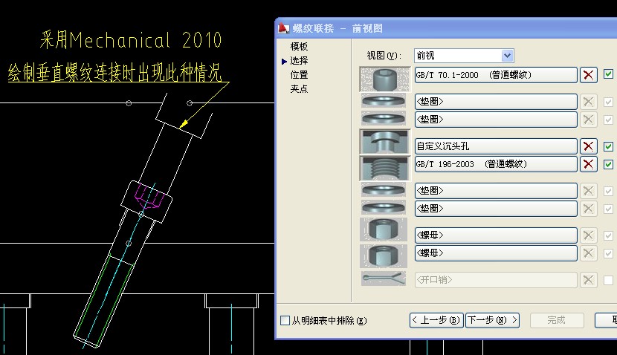Click the underlined annotation 绘制垂直螺纹连接时出现此种情况
The width and height of the screenshot is (617, 355).
(114, 72)
